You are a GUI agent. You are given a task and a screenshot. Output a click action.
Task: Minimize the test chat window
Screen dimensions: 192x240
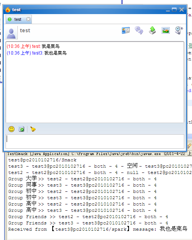[x=168, y=10]
